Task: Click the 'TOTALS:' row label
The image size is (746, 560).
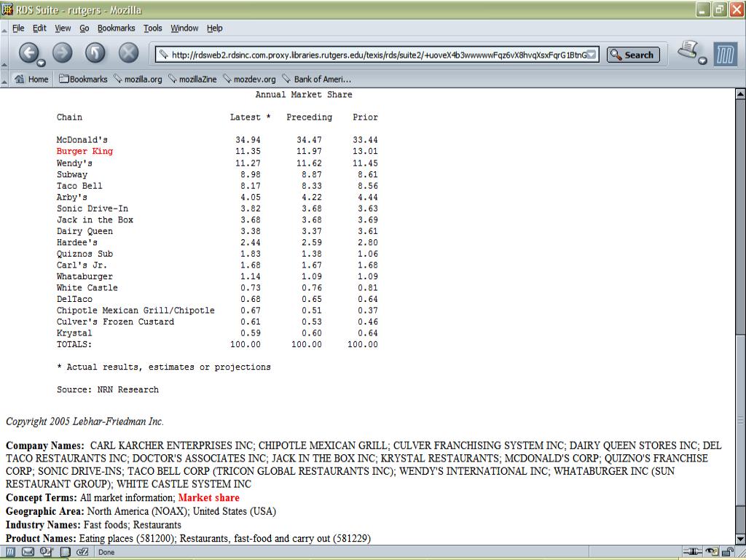Action: click(74, 344)
